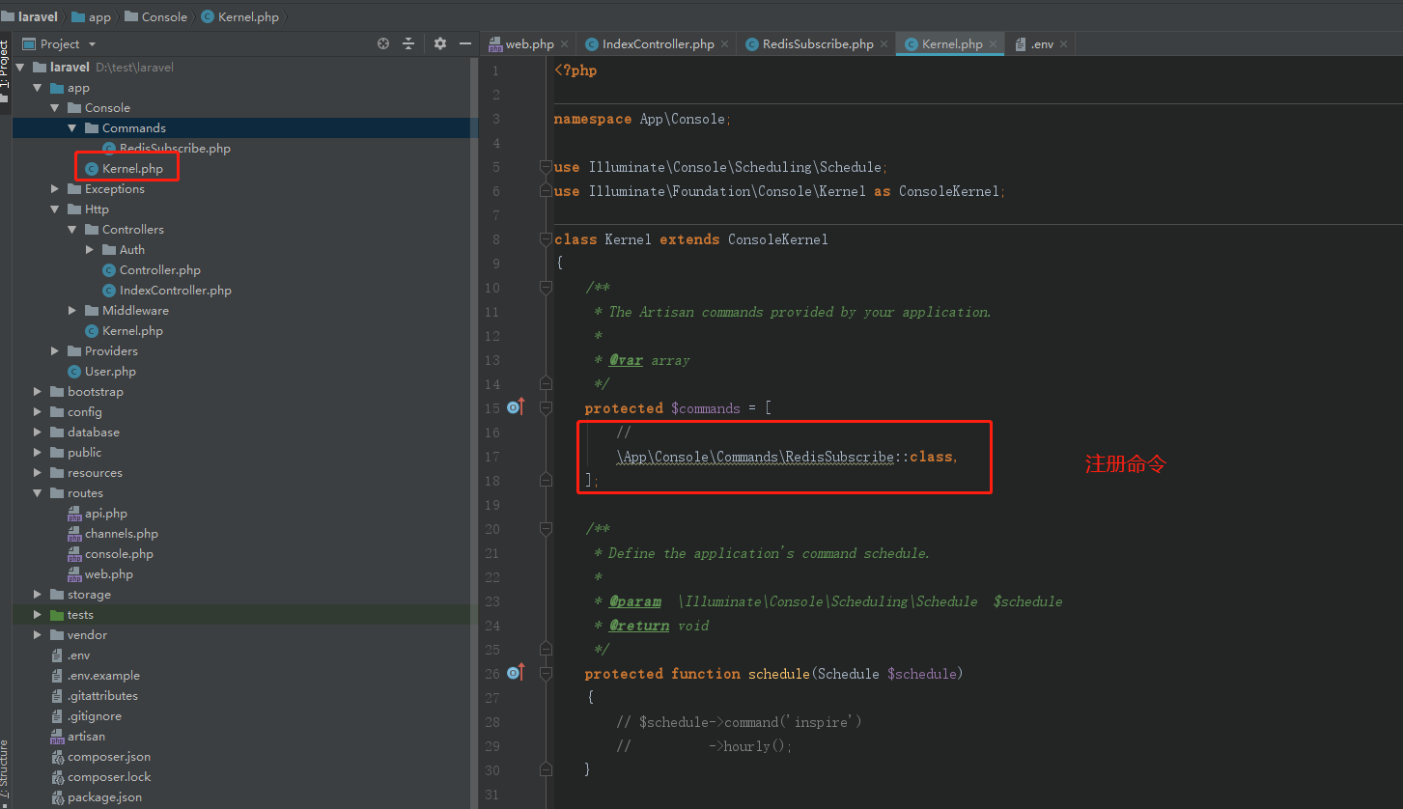Select api.php in routes
Screen dimensions: 1403x809
pyautogui.click(x=105, y=514)
